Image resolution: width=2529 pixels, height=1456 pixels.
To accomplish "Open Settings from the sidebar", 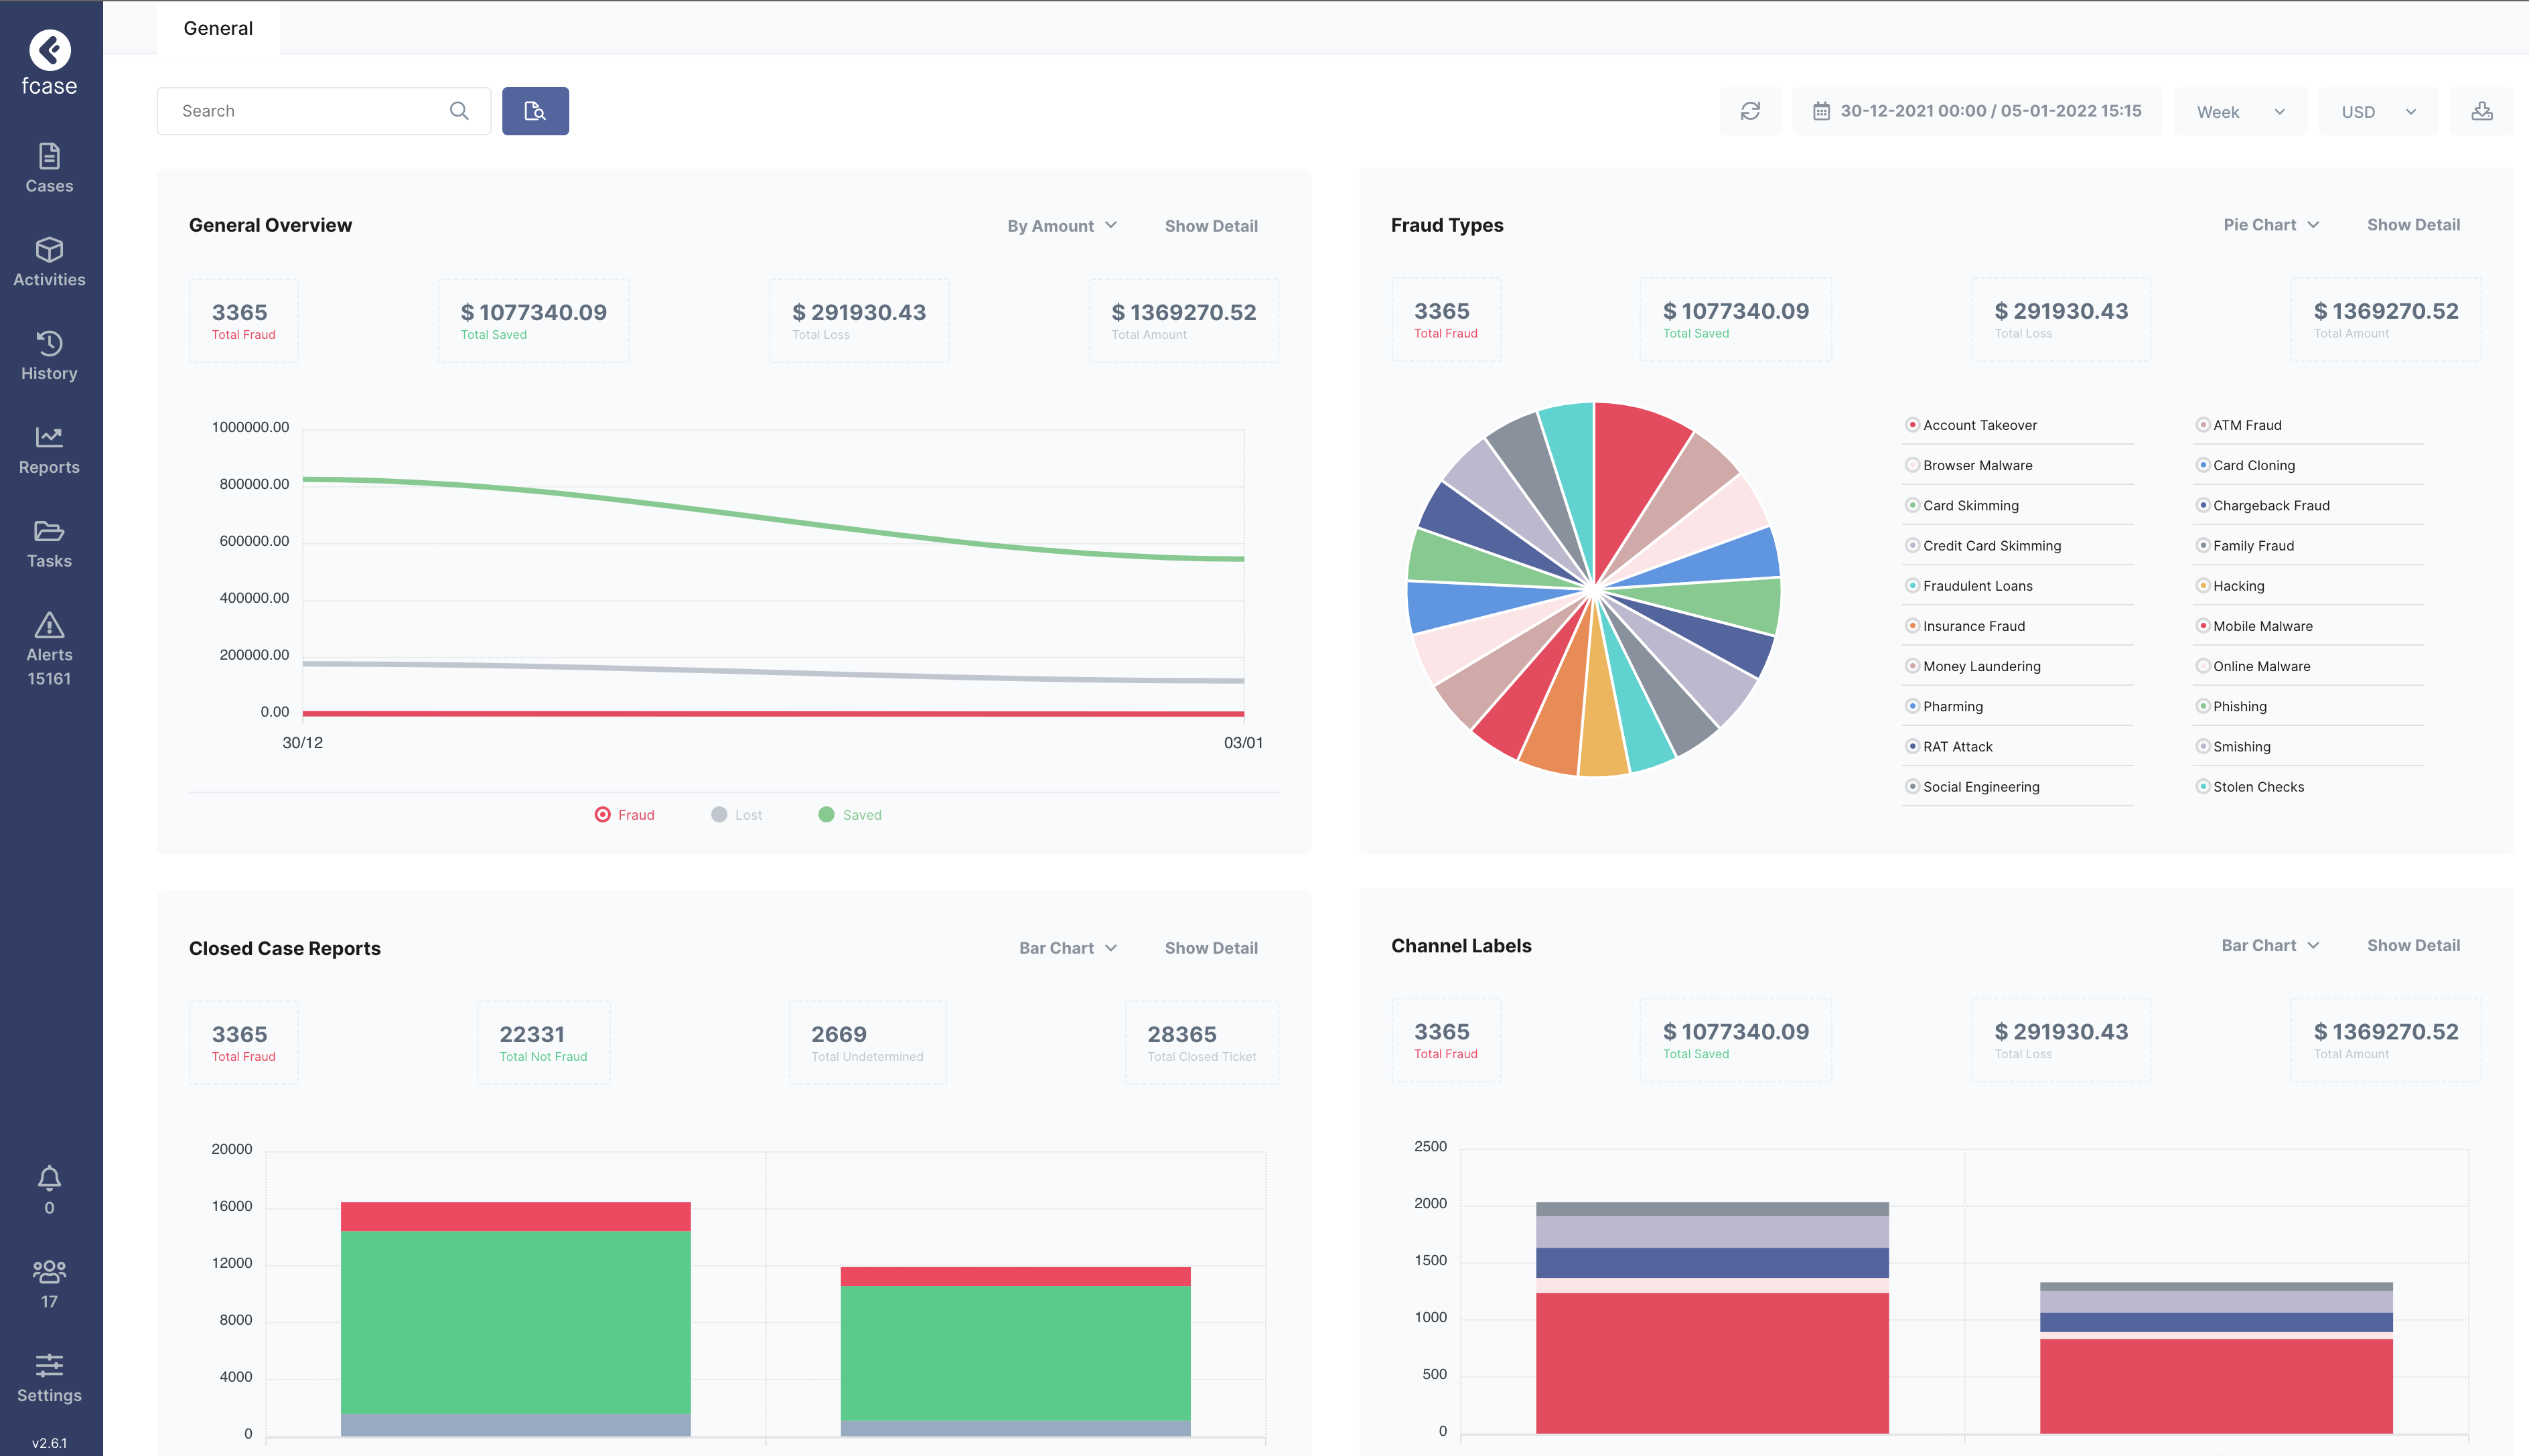I will point(49,1378).
